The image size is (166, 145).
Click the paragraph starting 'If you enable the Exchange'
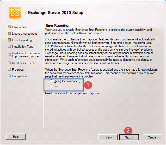pyautogui.click(x=100, y=51)
